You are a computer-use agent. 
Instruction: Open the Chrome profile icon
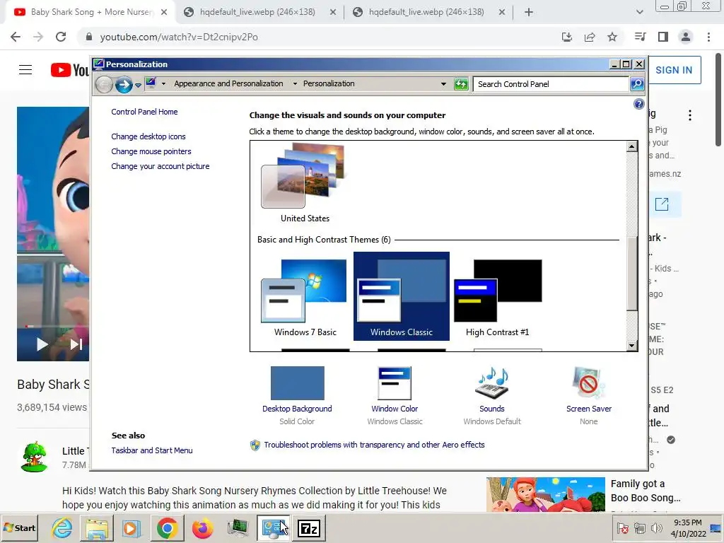686,37
